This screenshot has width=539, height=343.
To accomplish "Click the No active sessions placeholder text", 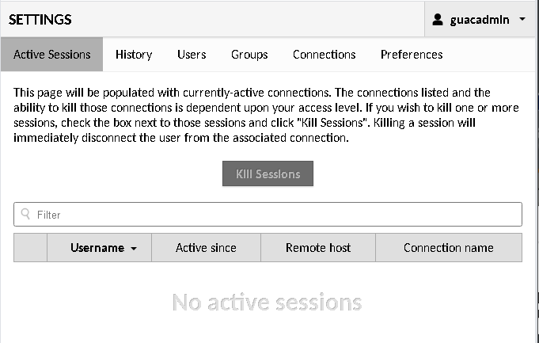I will click(267, 303).
